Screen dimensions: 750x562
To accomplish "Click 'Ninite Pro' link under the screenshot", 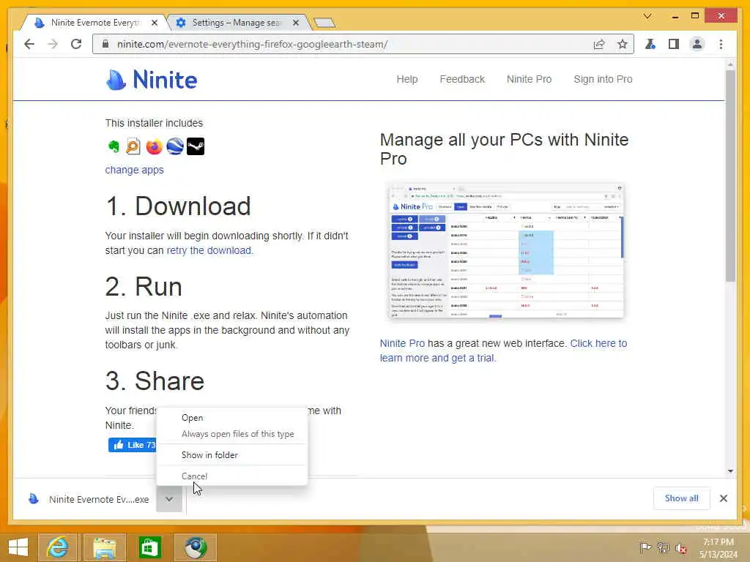I will (x=402, y=344).
